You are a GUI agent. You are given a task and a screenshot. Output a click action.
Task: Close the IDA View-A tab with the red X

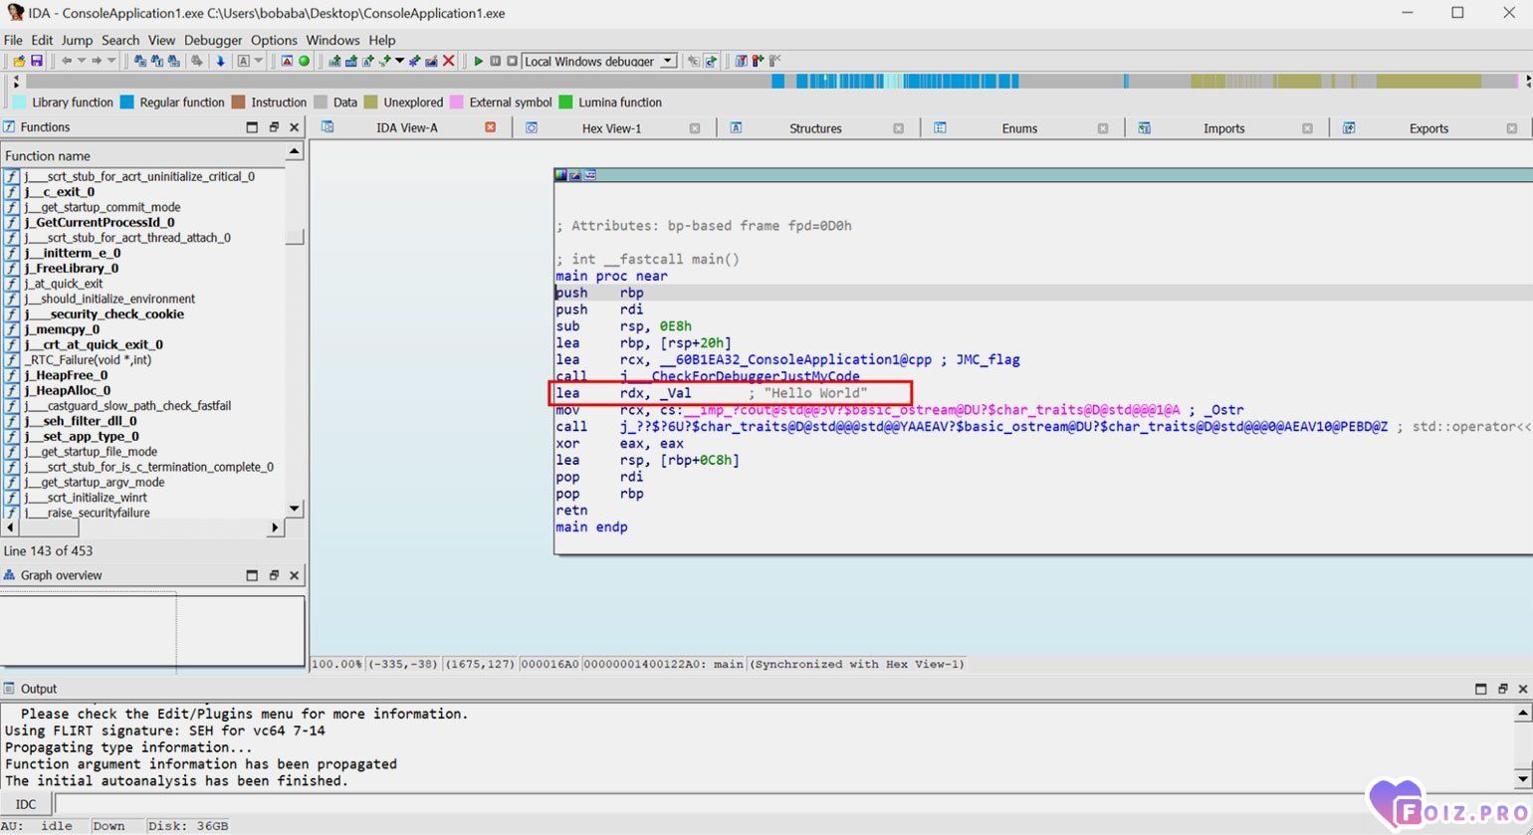coord(490,127)
